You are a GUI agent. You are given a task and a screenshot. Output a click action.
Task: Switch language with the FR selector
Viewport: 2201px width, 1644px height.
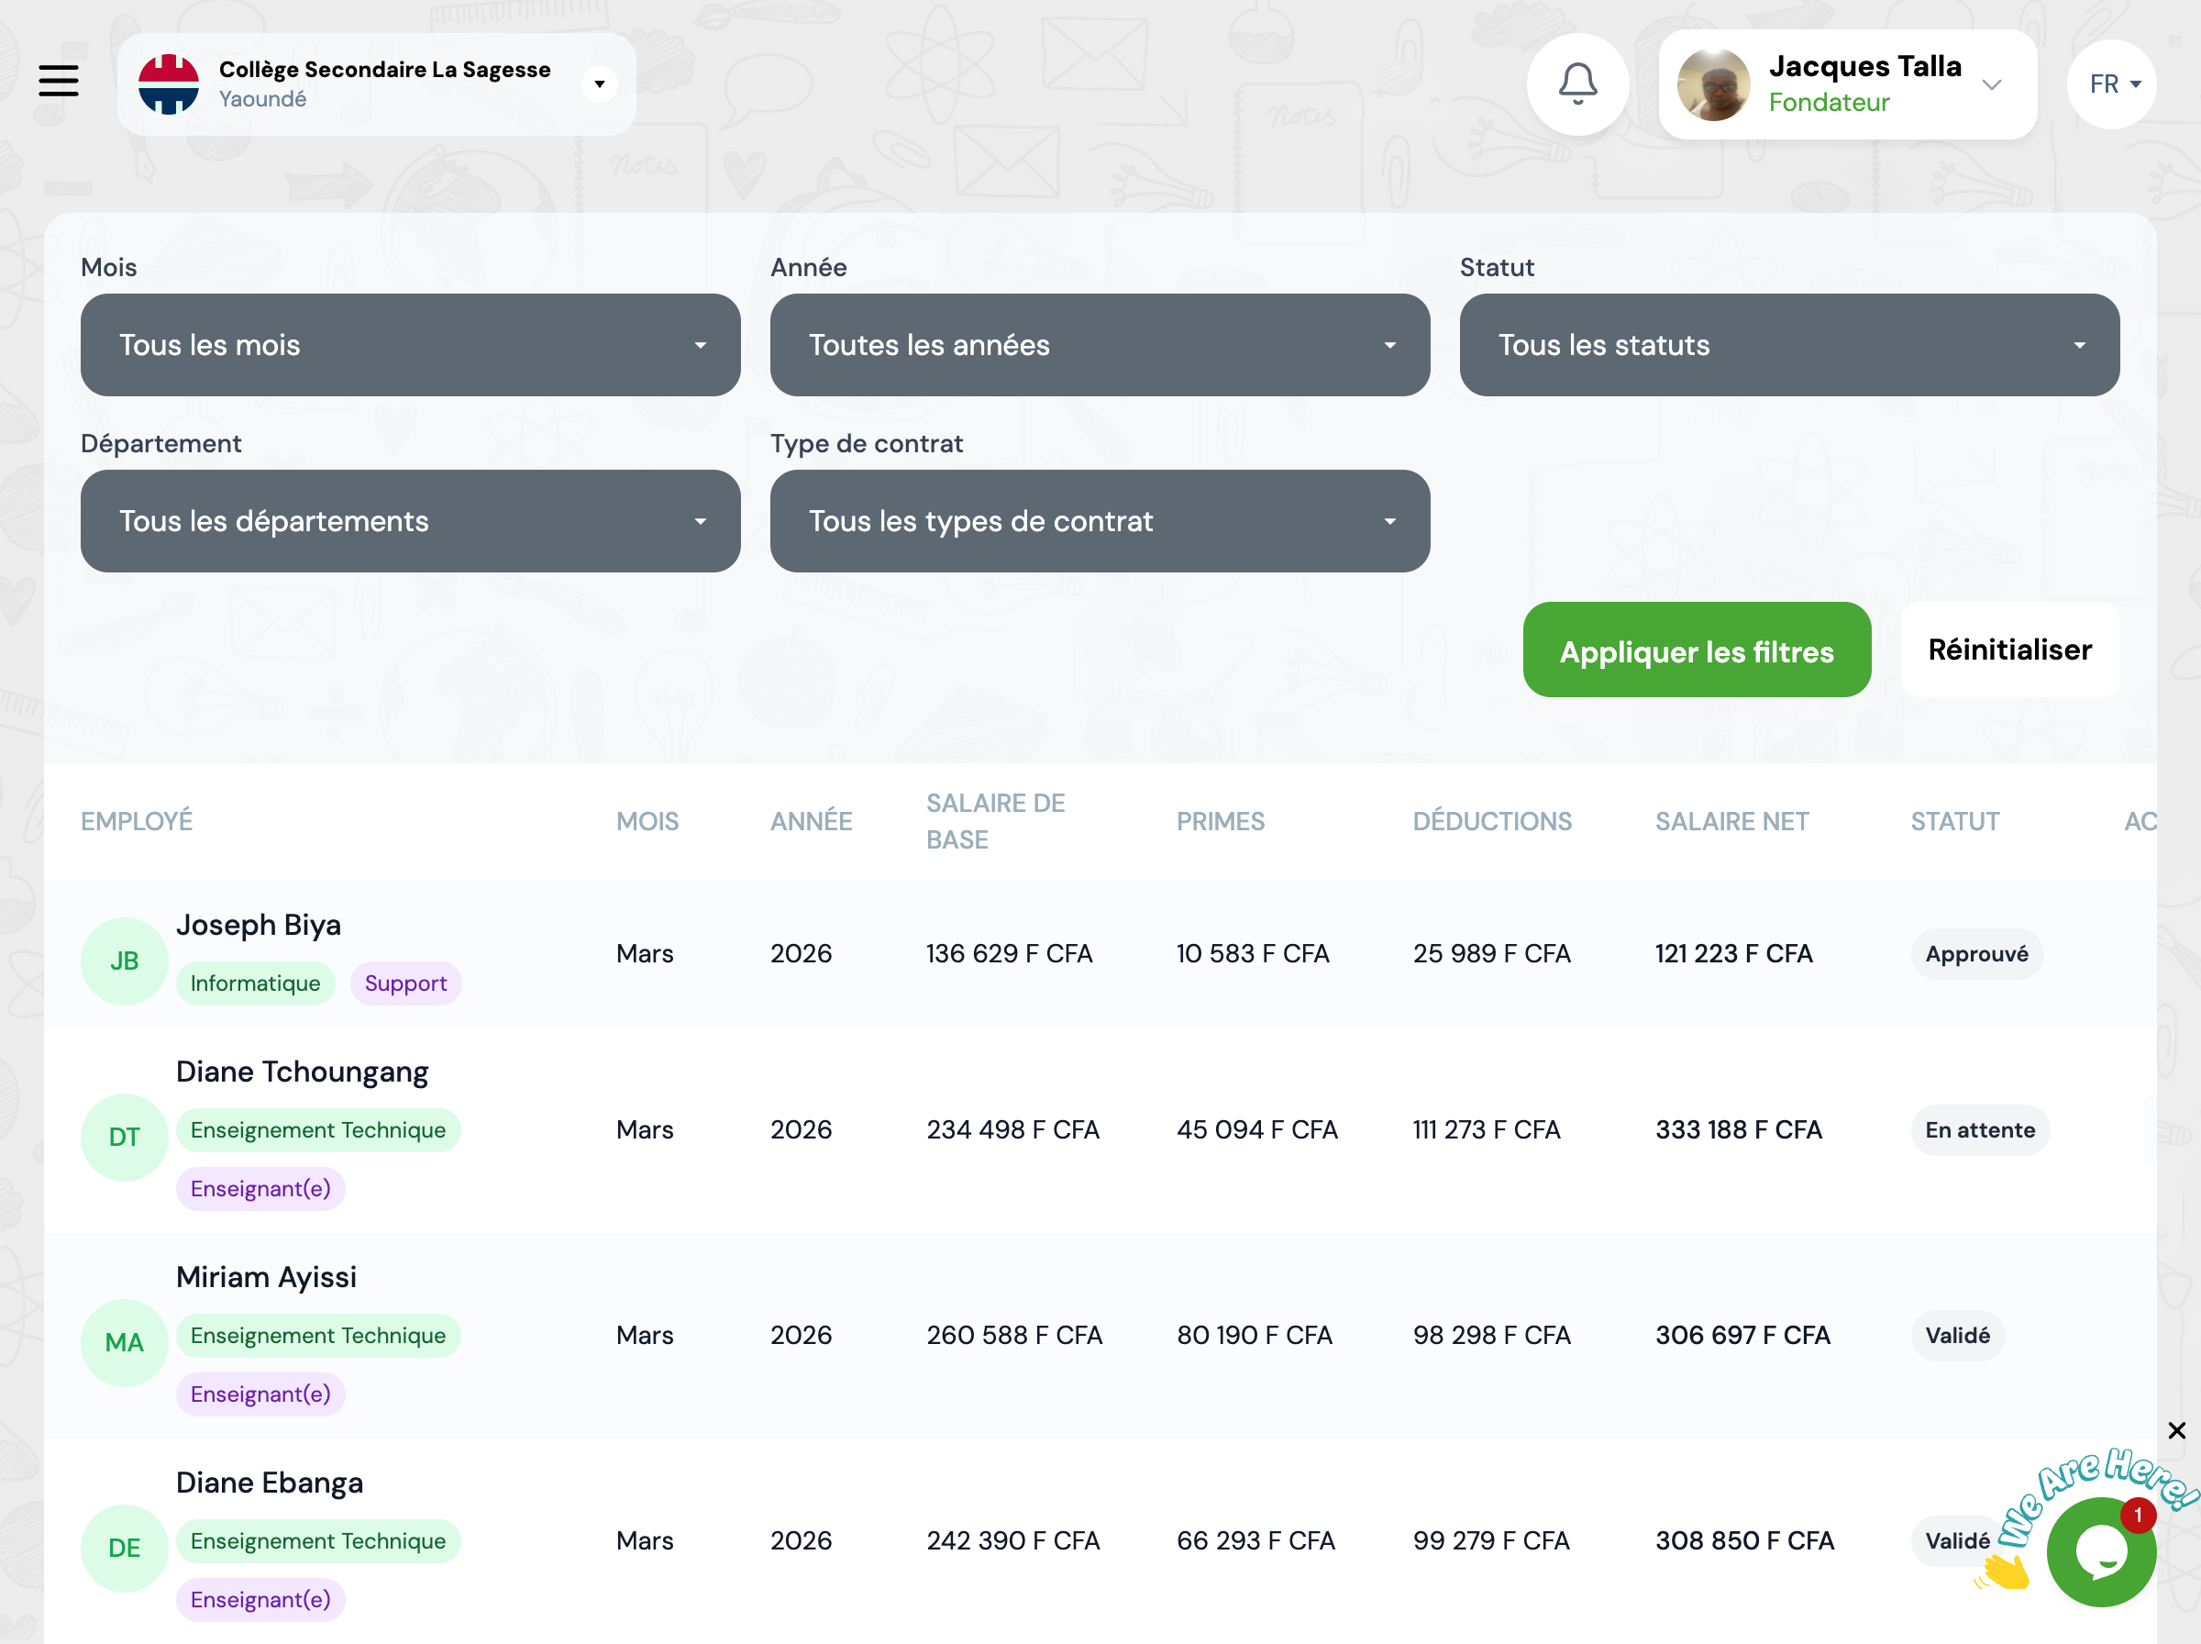pyautogui.click(x=2111, y=84)
